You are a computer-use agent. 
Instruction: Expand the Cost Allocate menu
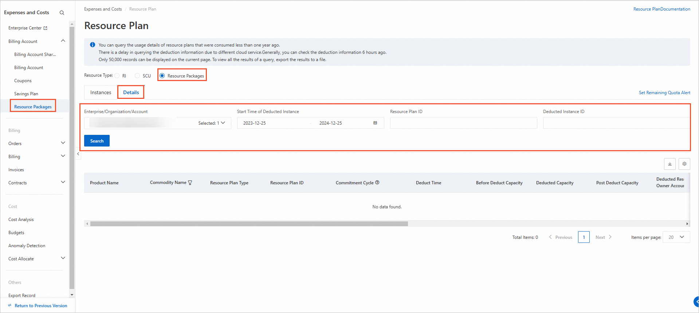63,258
